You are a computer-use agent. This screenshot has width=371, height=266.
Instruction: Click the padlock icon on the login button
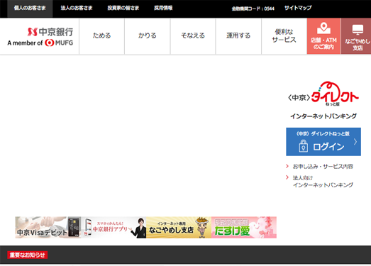coord(304,145)
